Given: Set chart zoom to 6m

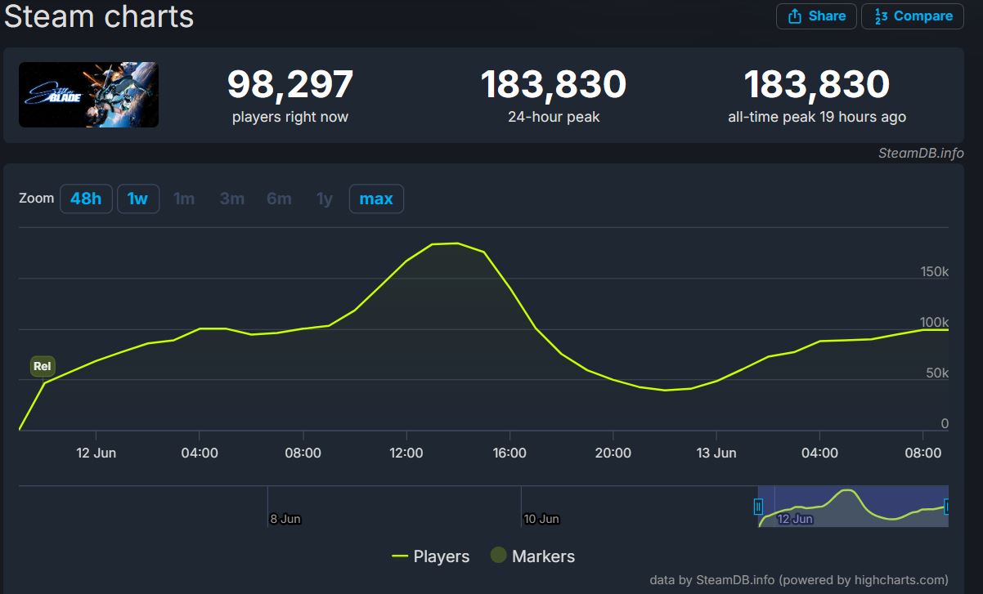Looking at the screenshot, I should pyautogui.click(x=279, y=199).
